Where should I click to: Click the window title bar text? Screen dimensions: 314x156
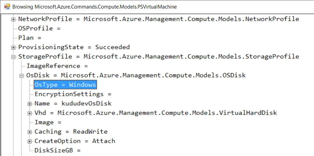pyautogui.click(x=94, y=7)
